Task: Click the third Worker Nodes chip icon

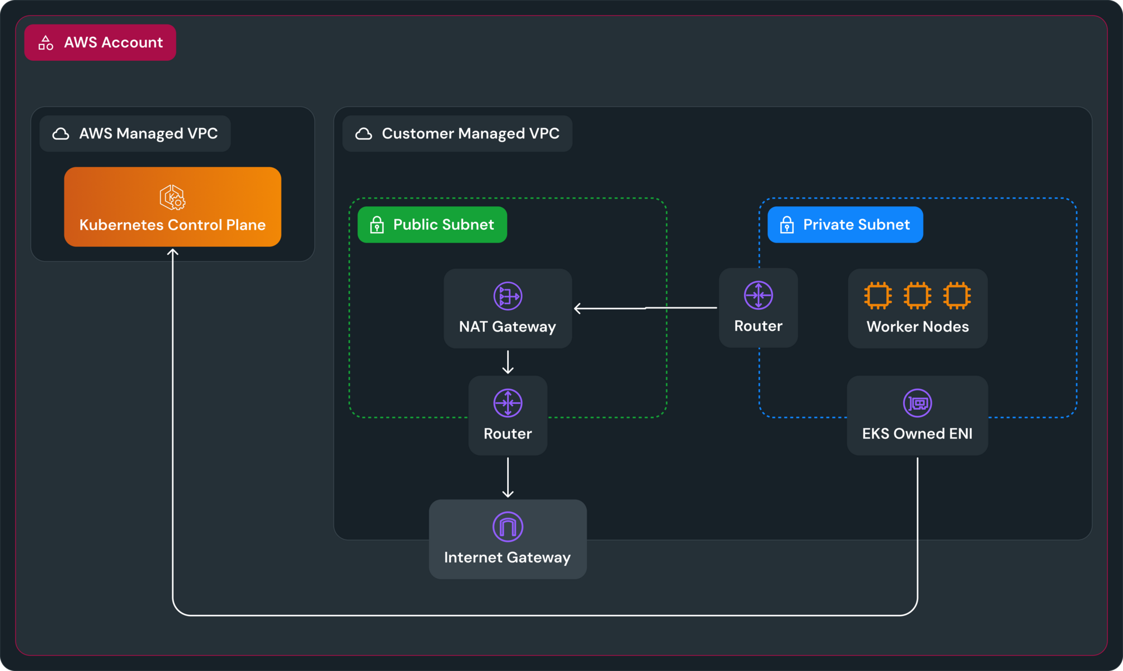Action: click(957, 296)
